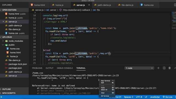The image size is (176, 99).
Task: Click line number 22 in gutter
Action: click(34, 53)
